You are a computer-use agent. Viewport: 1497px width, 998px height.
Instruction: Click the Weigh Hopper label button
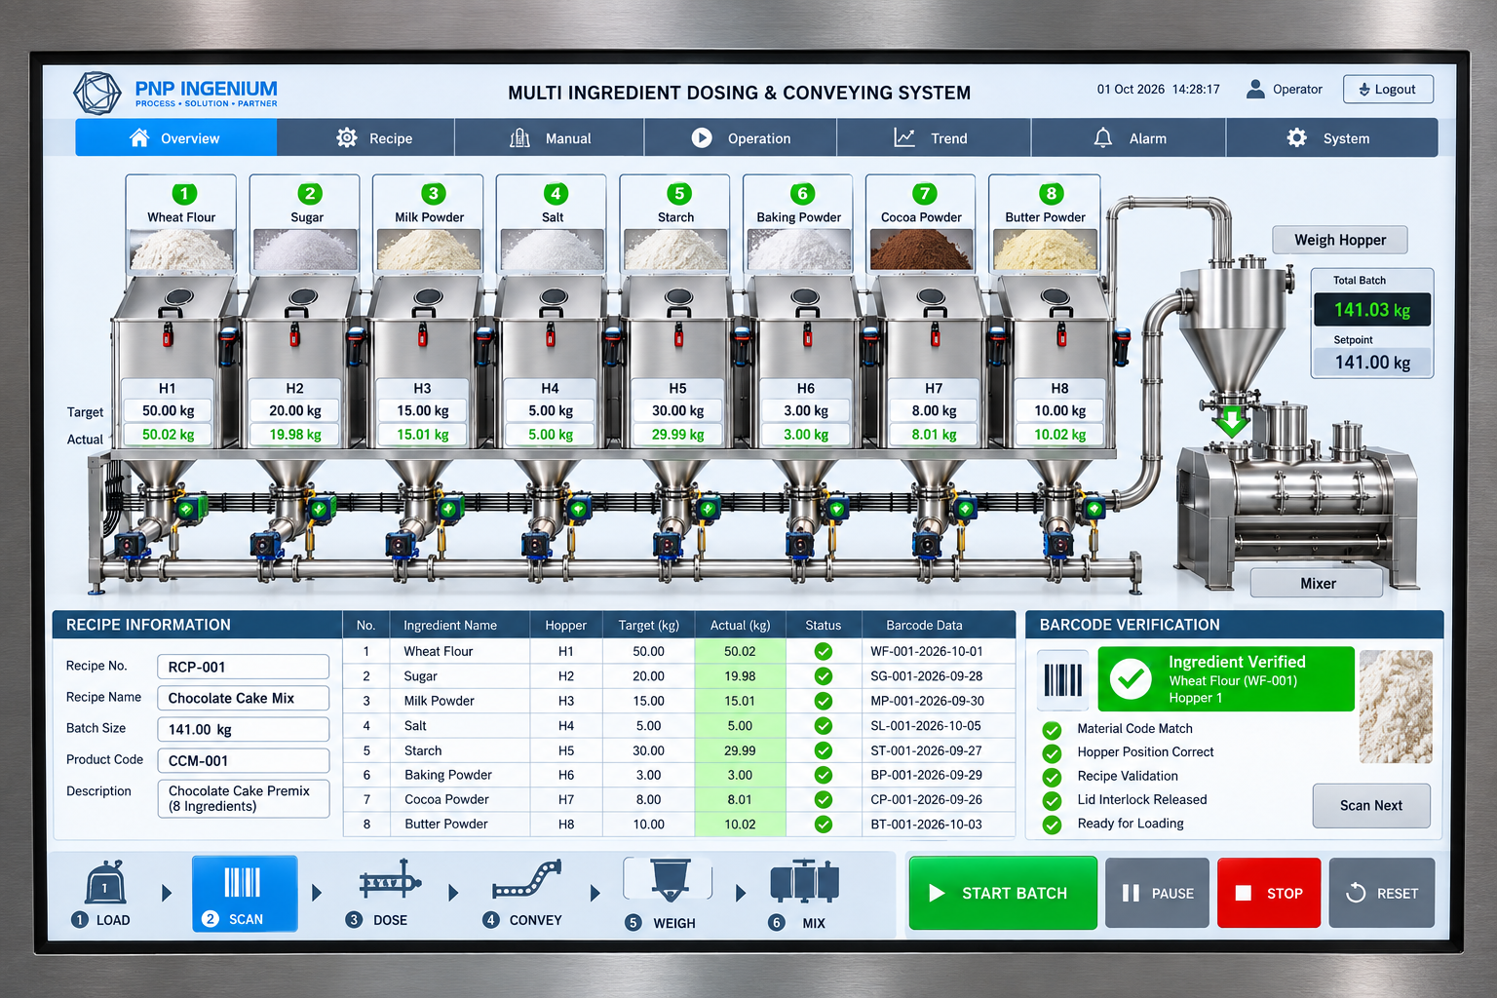pos(1340,240)
